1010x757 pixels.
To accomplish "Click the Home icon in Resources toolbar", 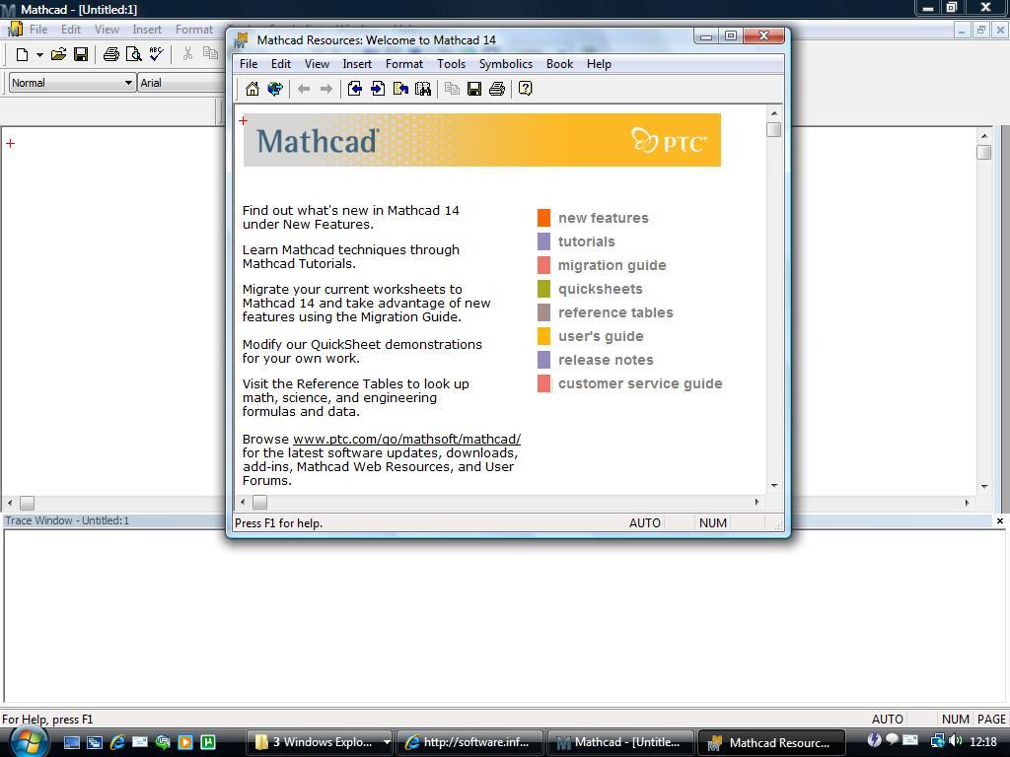I will tap(252, 89).
